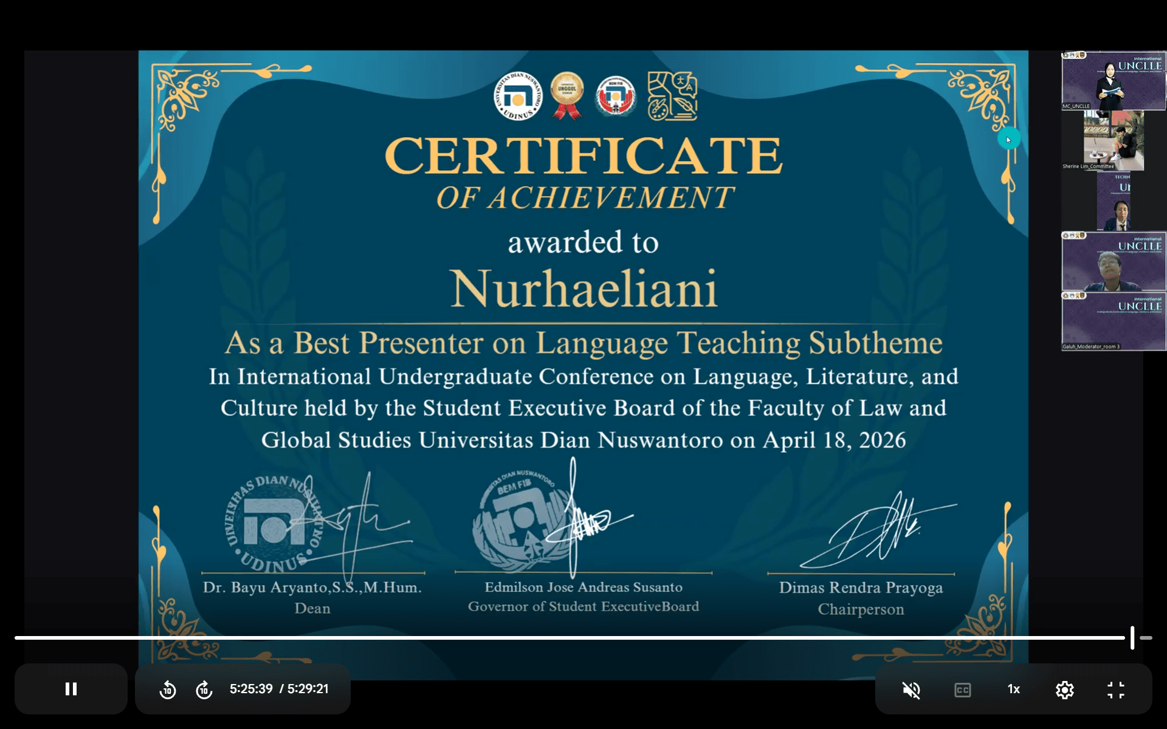The height and width of the screenshot is (729, 1167).
Task: Click Edmilson Jose Andreas Susanto name
Action: 583,587
